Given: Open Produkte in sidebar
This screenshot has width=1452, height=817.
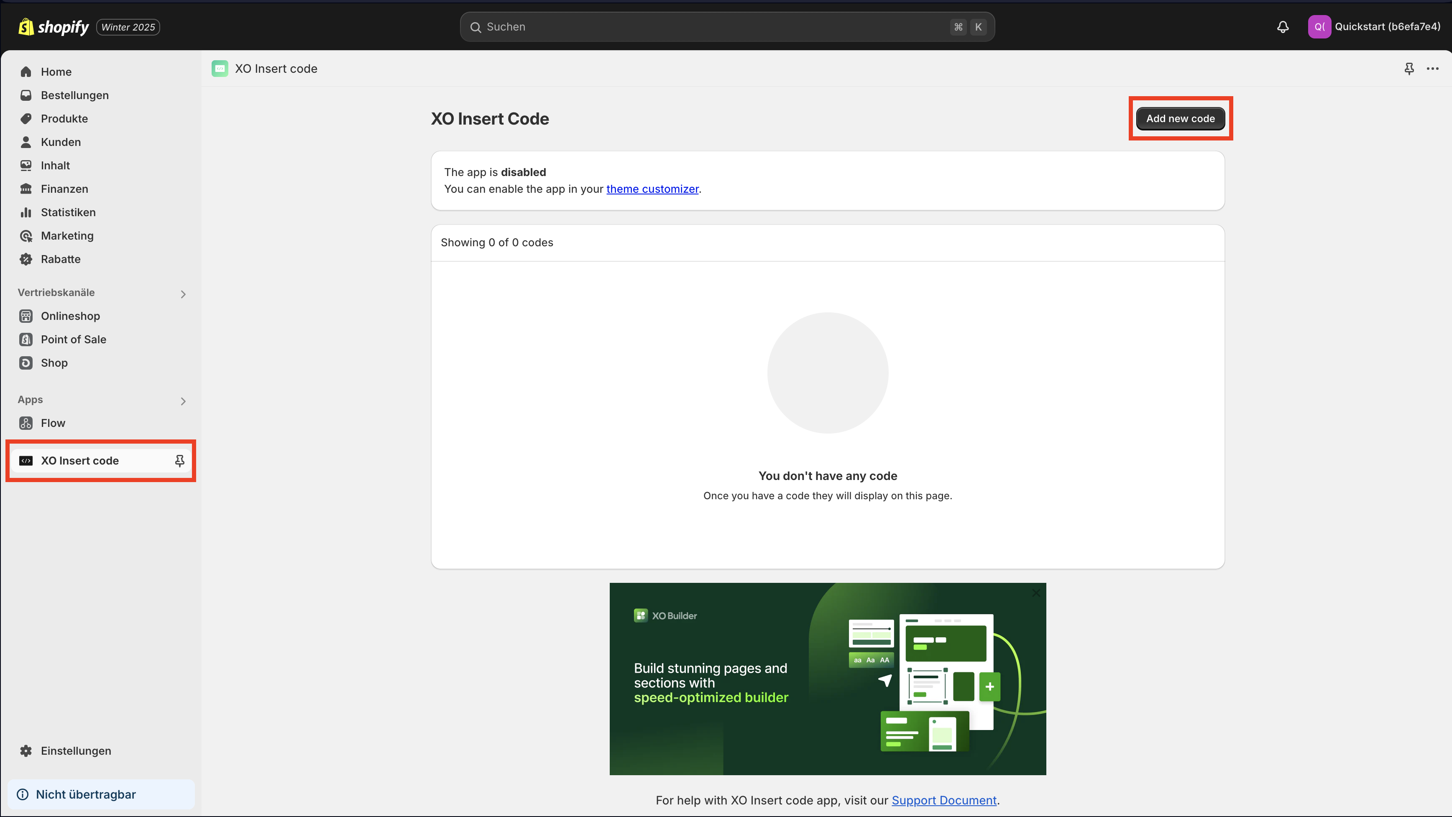Looking at the screenshot, I should [x=100, y=118].
